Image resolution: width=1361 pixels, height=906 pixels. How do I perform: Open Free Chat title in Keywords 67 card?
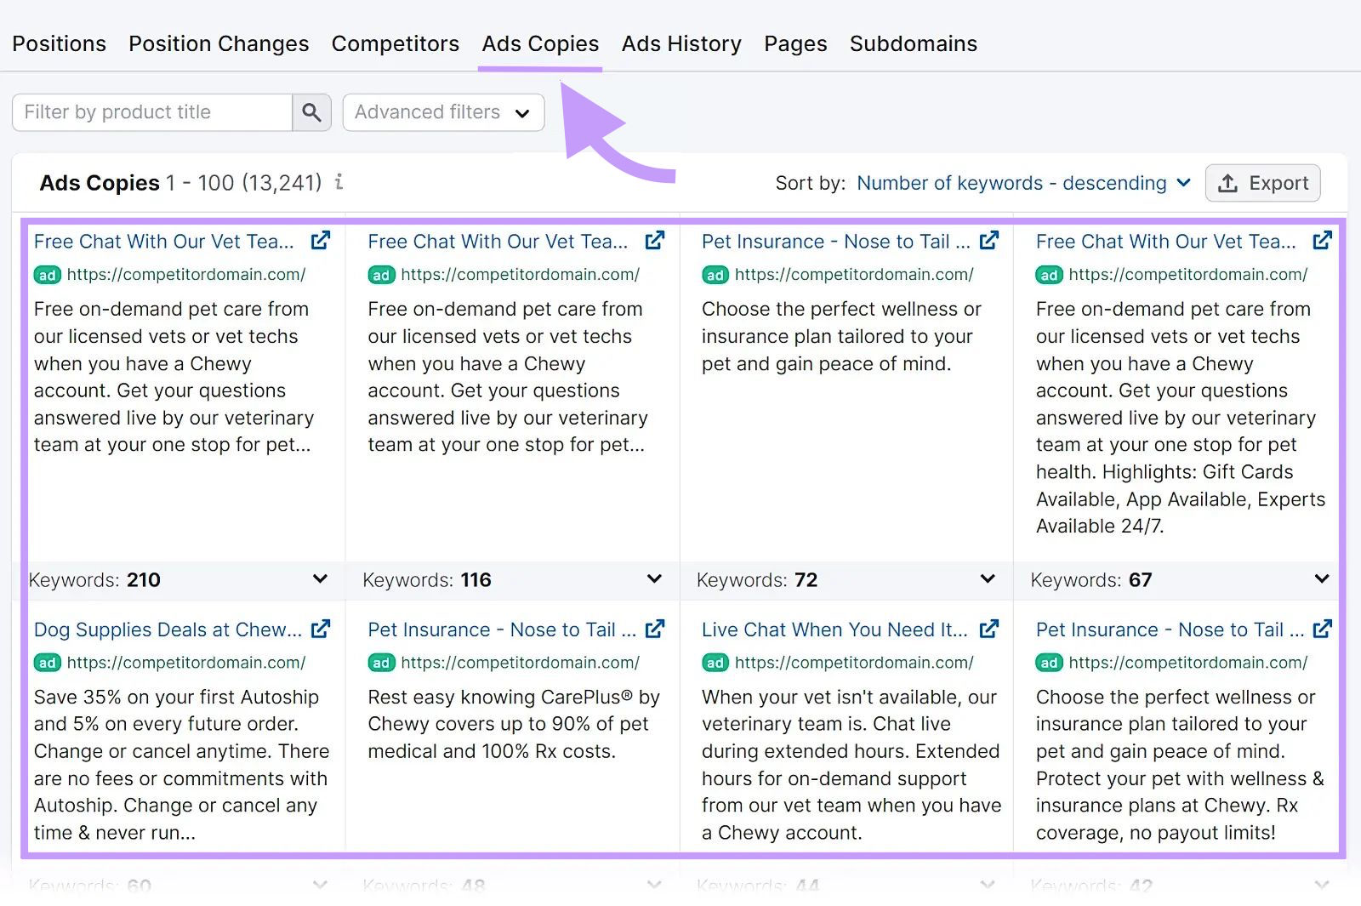1166,242
